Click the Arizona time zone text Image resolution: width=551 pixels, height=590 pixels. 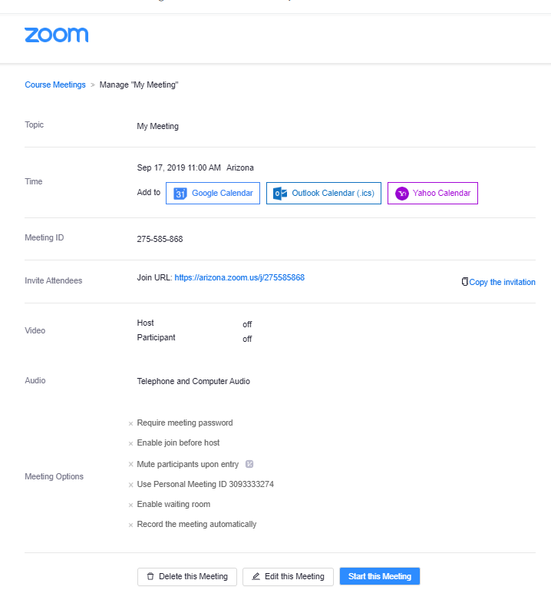click(239, 167)
